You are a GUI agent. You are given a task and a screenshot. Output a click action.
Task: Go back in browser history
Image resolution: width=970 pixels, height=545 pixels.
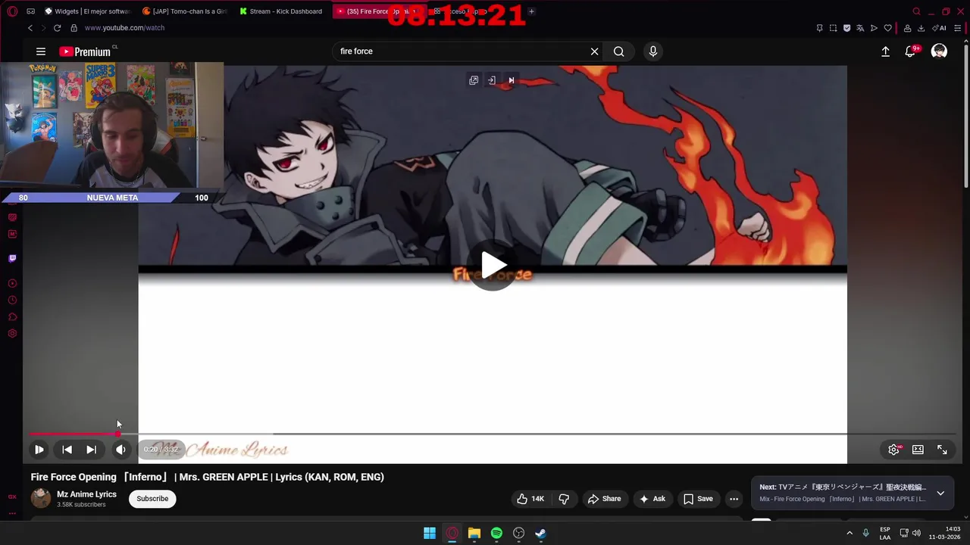[x=30, y=28]
